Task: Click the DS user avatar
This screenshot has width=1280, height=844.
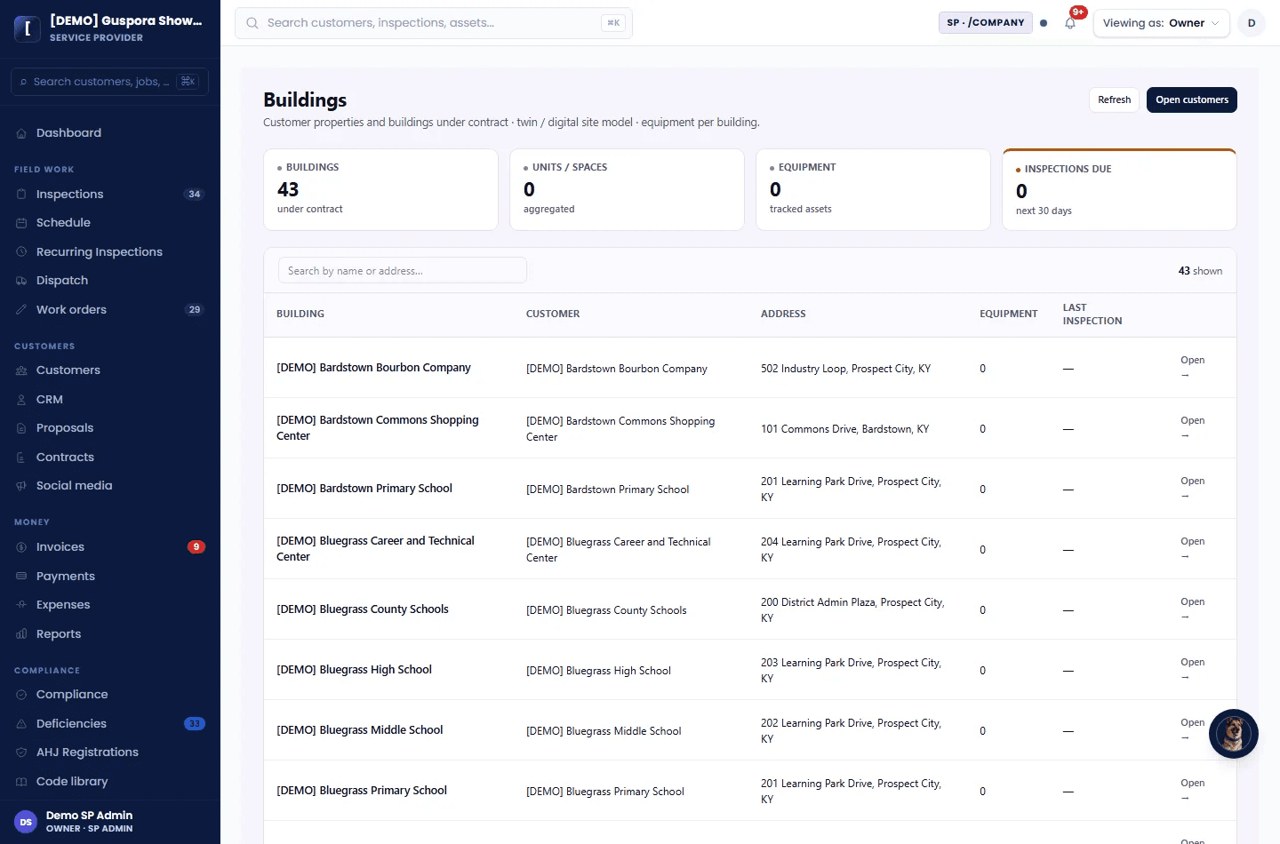Action: [26, 822]
